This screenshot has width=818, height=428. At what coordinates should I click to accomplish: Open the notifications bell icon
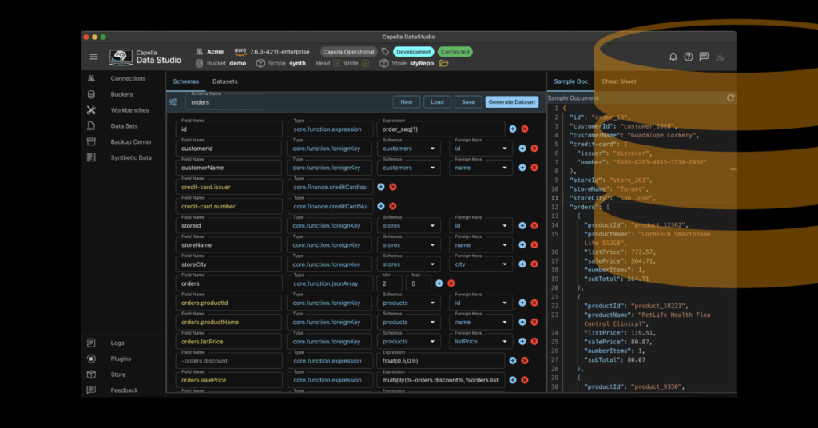[673, 57]
